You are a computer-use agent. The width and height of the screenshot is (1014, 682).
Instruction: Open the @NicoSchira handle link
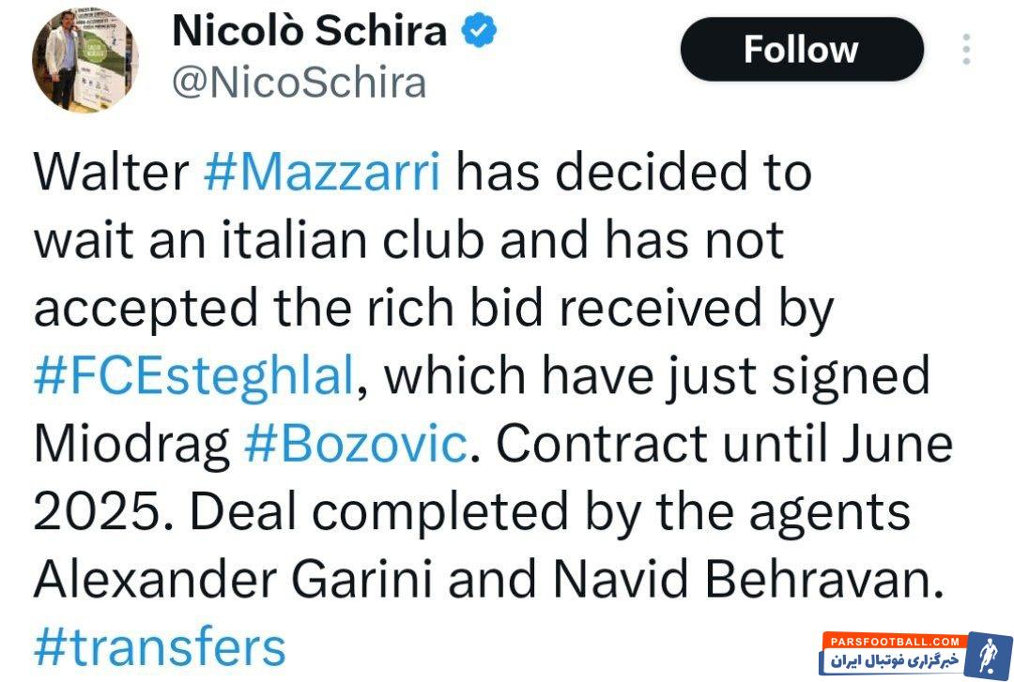(x=299, y=83)
